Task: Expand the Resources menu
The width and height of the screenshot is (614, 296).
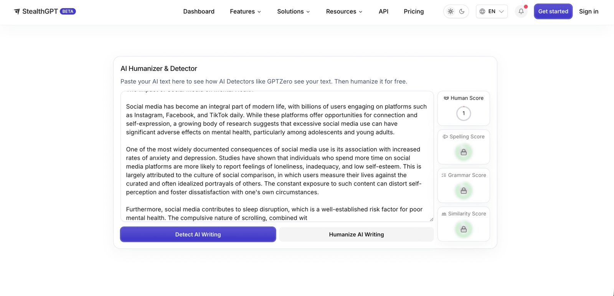Action: [x=344, y=12]
